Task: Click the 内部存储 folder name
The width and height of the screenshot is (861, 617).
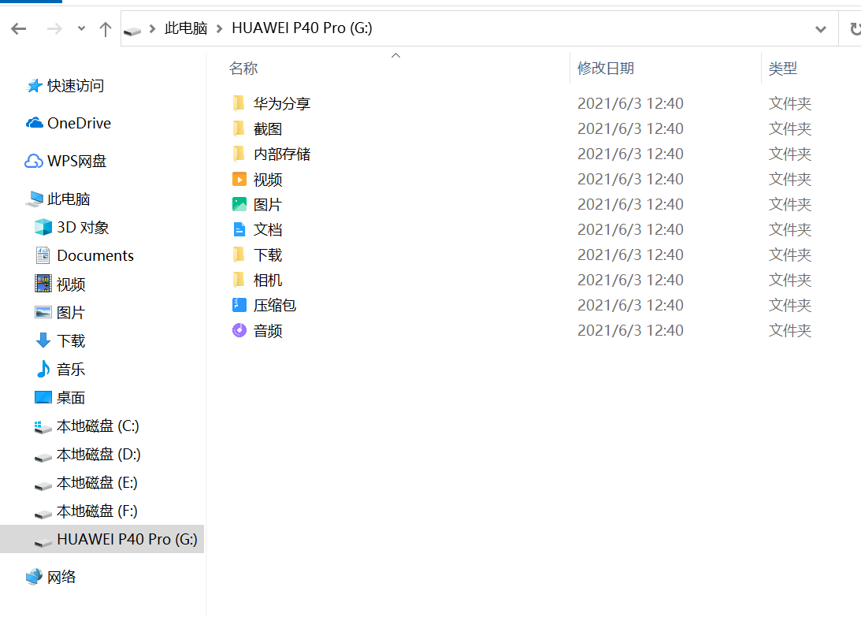Action: click(282, 154)
